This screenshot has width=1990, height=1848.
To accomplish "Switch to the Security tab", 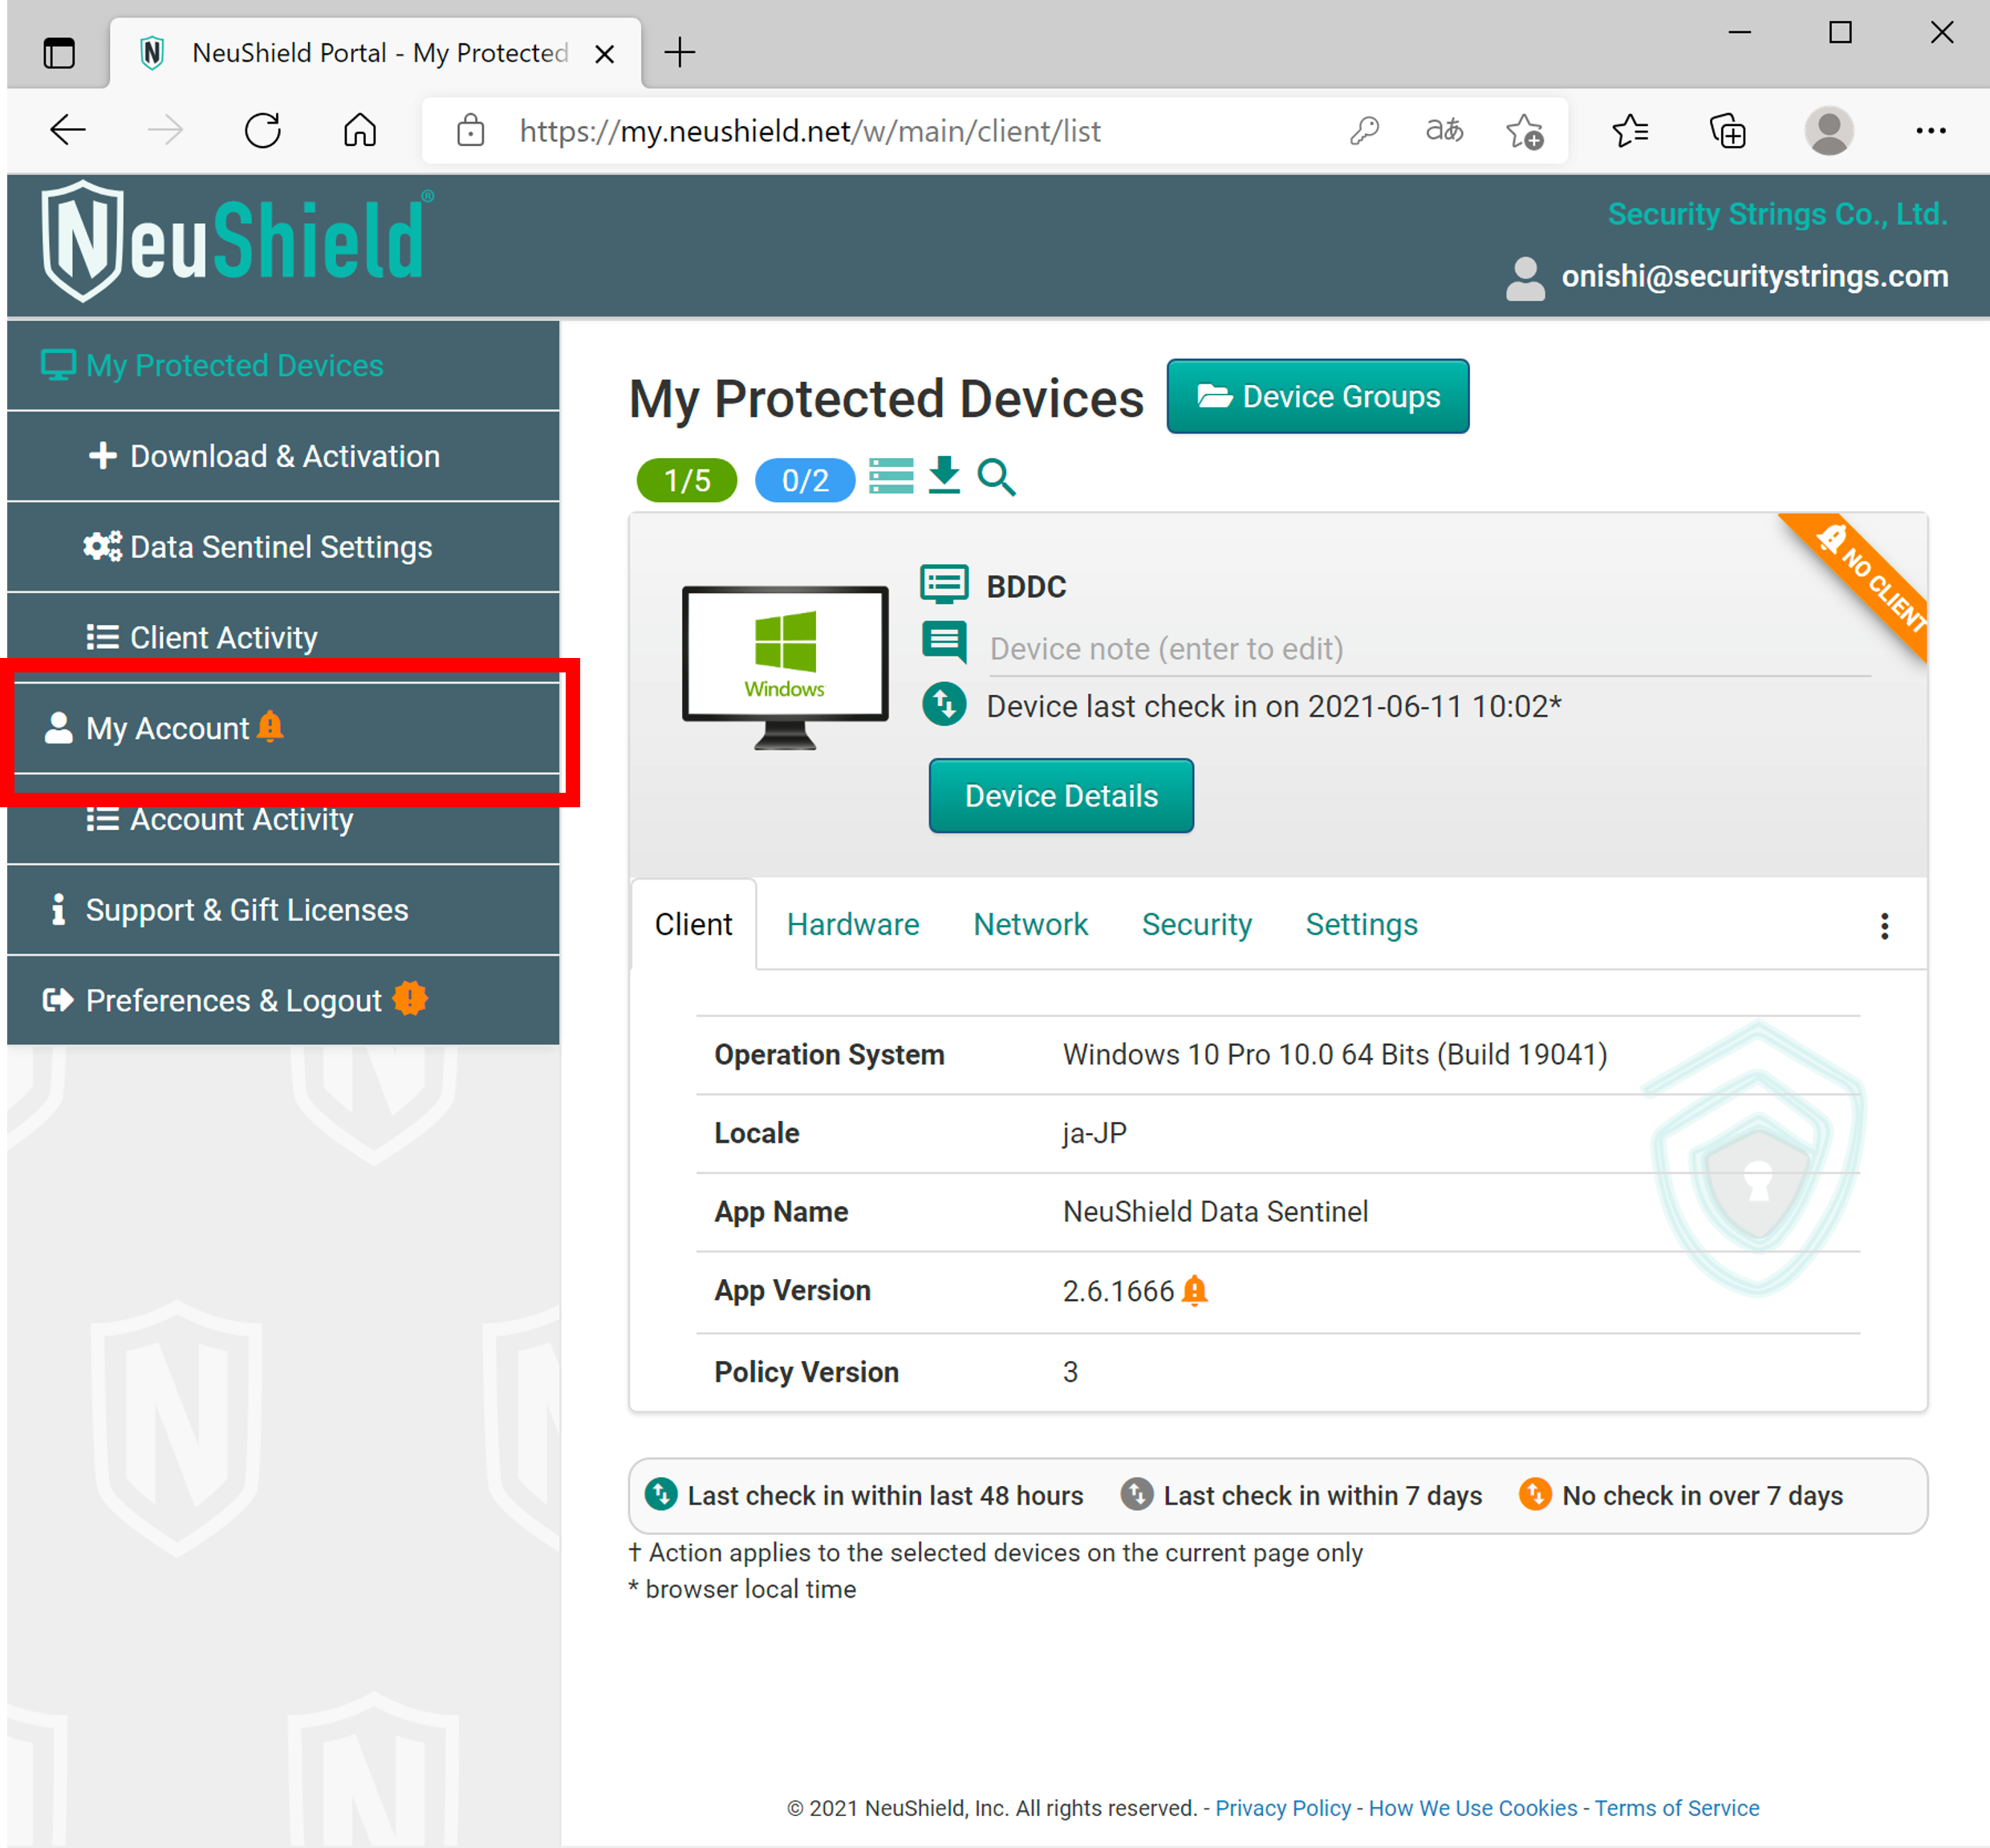I will (x=1197, y=924).
